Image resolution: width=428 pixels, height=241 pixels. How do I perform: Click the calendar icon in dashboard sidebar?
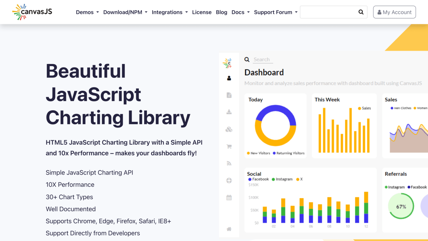(x=229, y=197)
